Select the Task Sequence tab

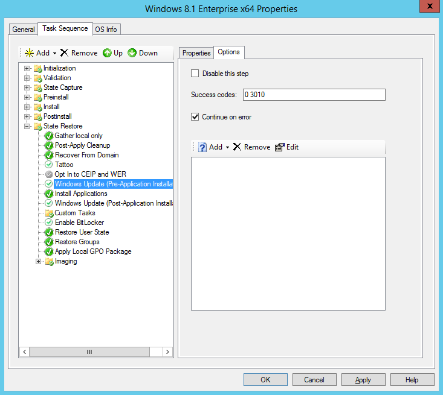pyautogui.click(x=65, y=28)
